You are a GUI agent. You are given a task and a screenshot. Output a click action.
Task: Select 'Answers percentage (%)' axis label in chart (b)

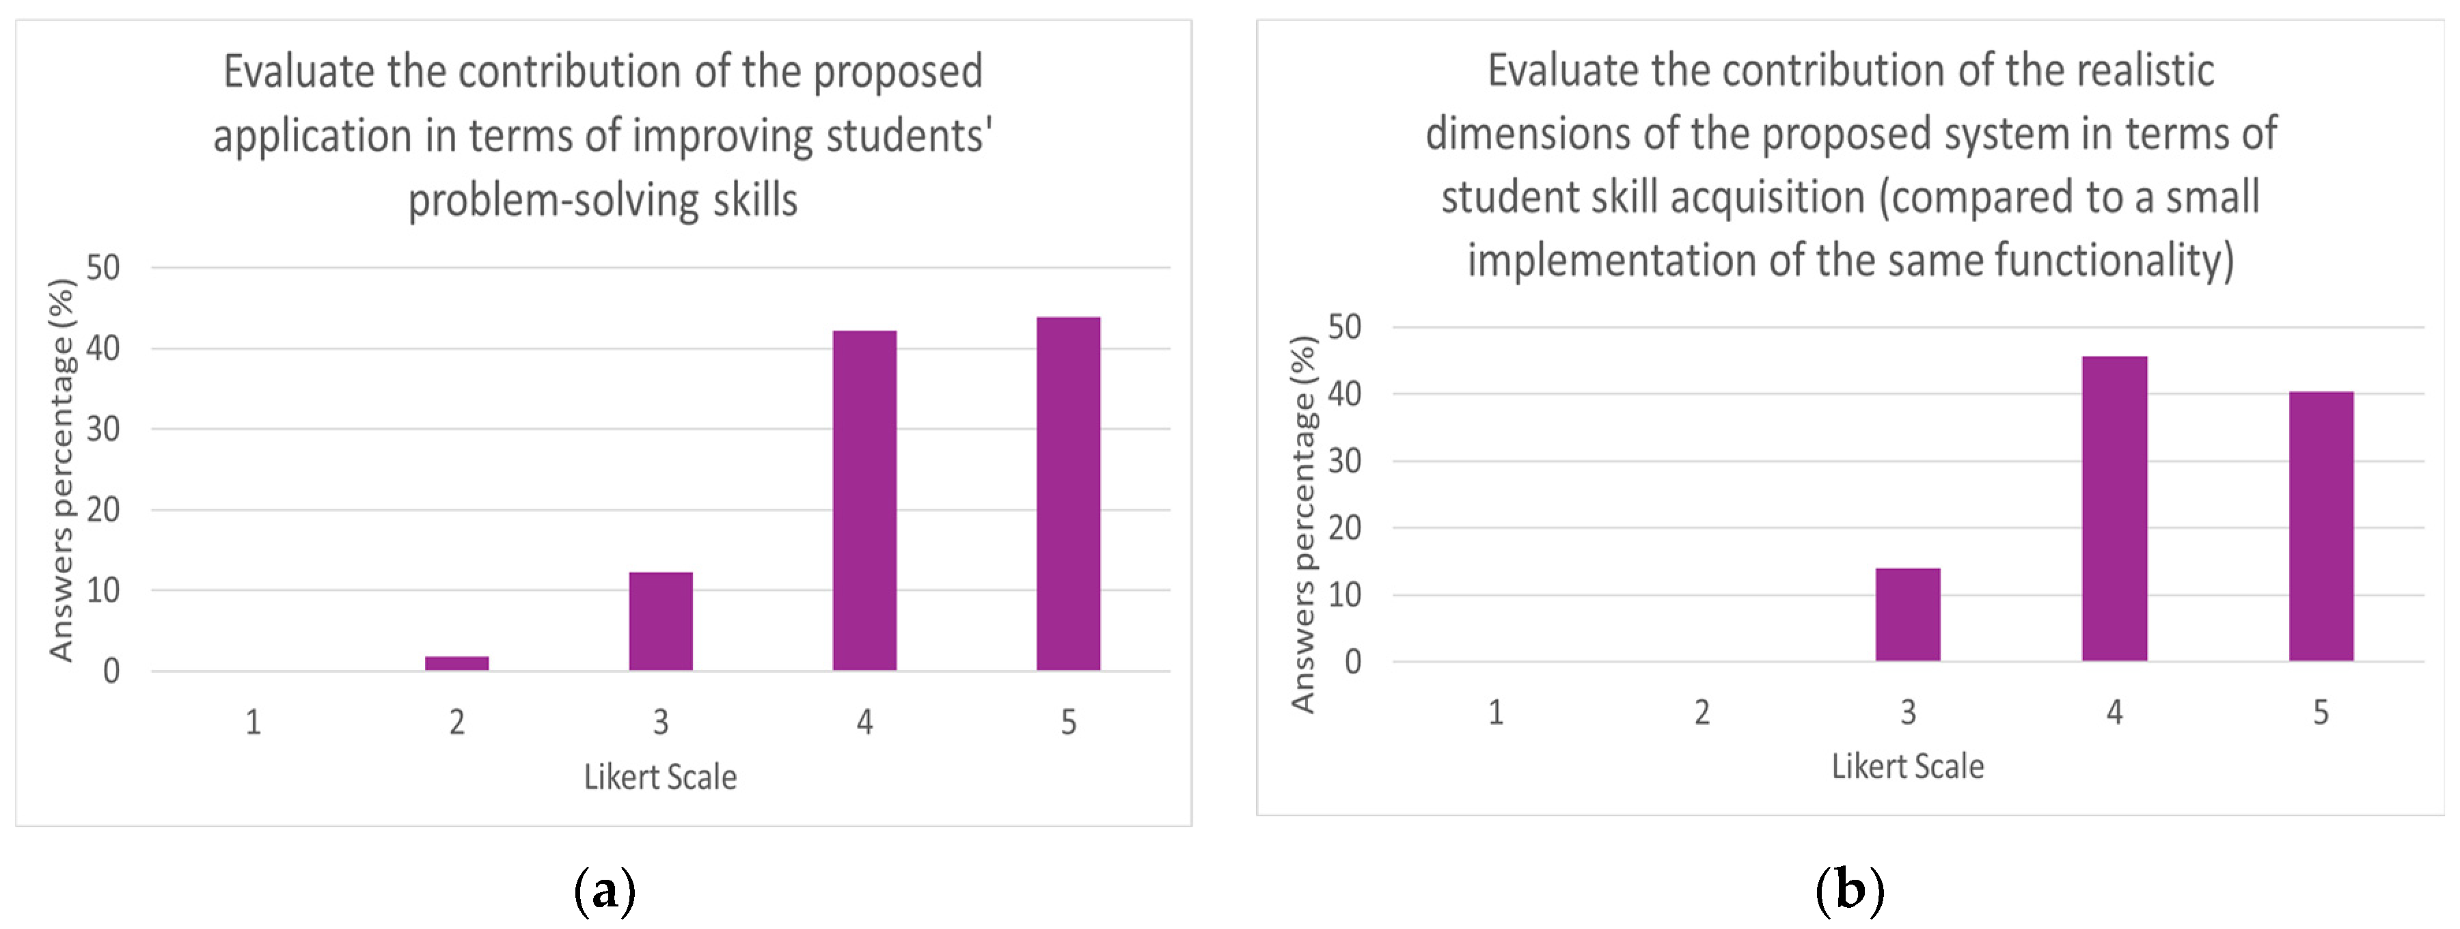[1302, 524]
